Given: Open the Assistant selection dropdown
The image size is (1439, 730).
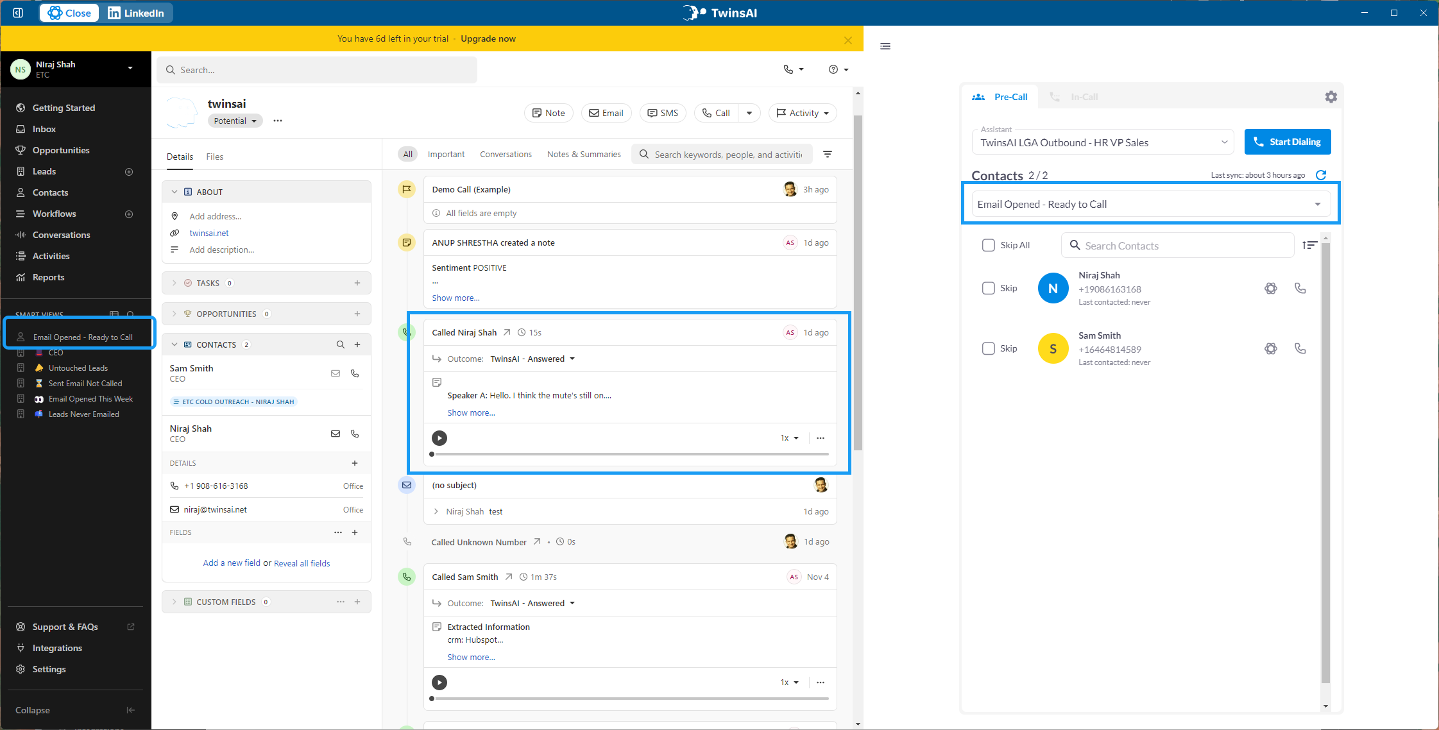Looking at the screenshot, I should click(1103, 142).
